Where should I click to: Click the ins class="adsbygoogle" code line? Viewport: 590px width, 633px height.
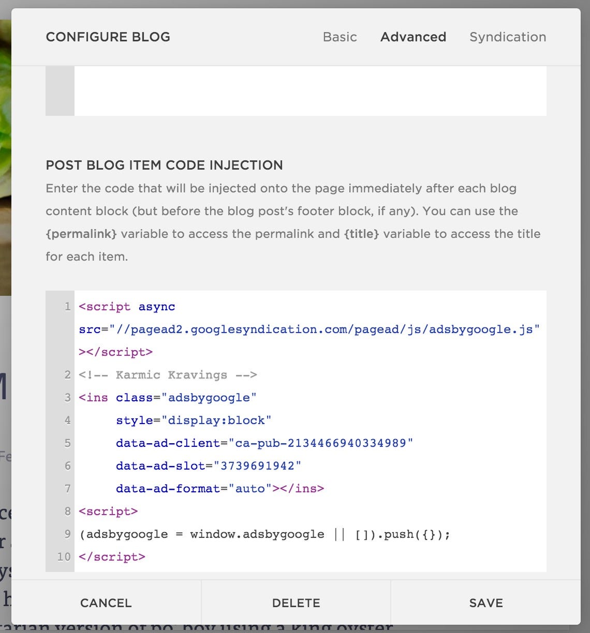tap(168, 398)
